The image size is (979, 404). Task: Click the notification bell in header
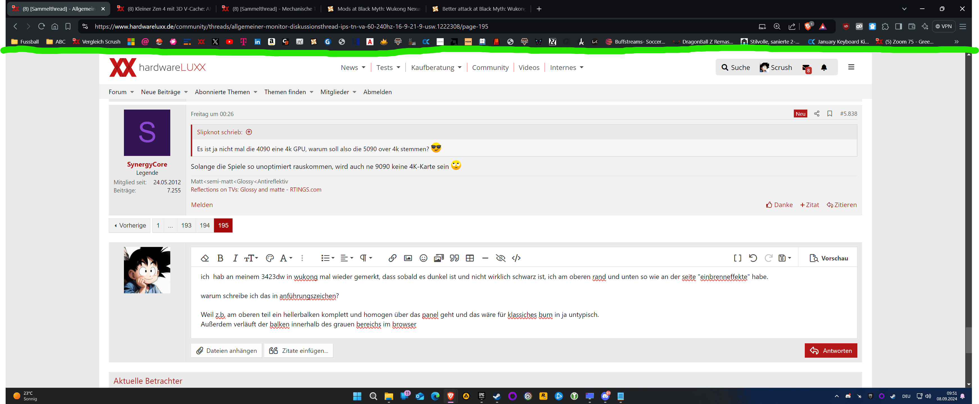[x=824, y=67]
